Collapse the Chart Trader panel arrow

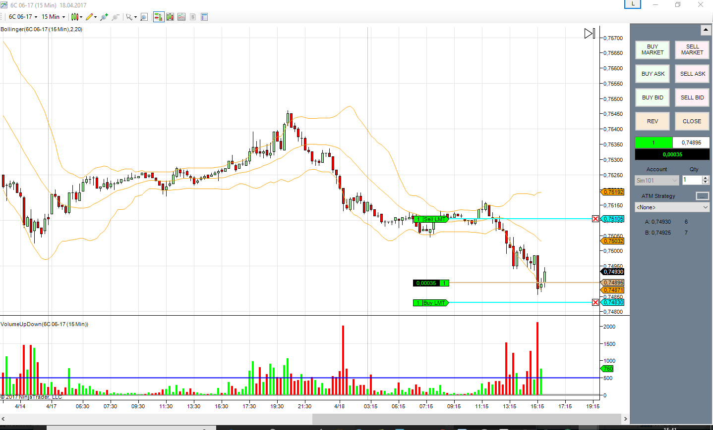point(706,30)
